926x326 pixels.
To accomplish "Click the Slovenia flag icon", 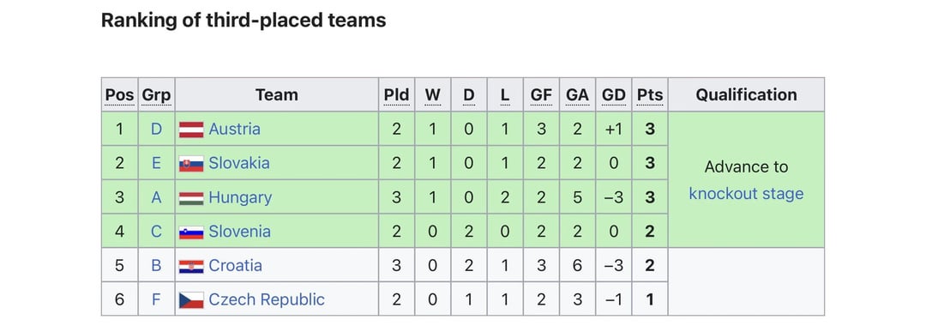I will point(191,232).
